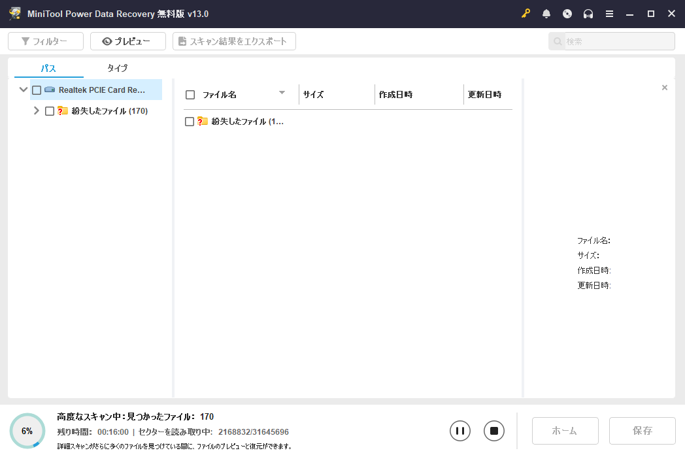Switch to the パス tab
This screenshot has height=457, width=685.
click(48, 68)
